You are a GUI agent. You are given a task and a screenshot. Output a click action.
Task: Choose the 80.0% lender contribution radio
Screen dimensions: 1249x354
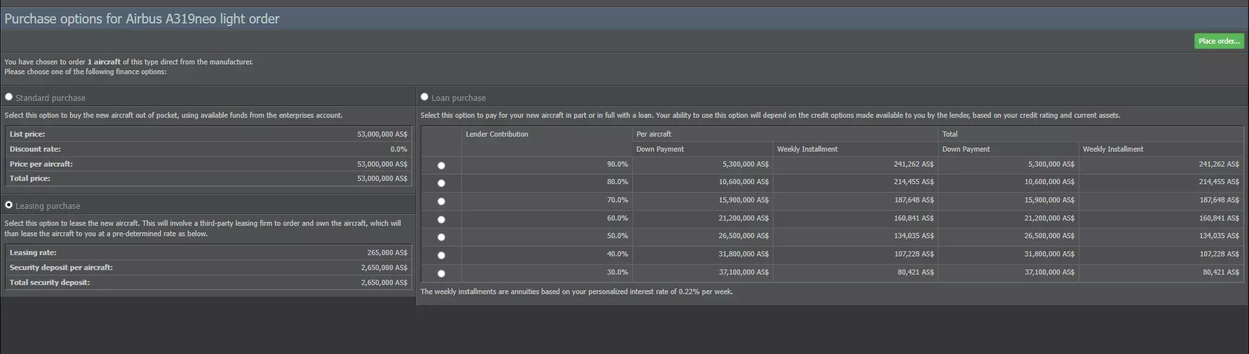(x=442, y=183)
